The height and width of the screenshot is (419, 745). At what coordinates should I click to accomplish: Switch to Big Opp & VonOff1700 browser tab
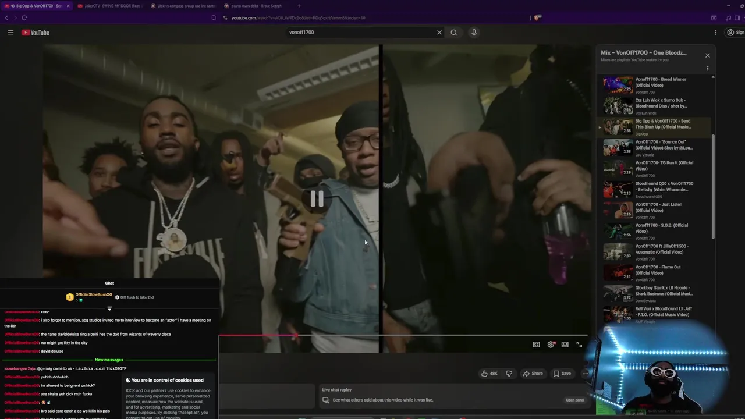point(36,6)
